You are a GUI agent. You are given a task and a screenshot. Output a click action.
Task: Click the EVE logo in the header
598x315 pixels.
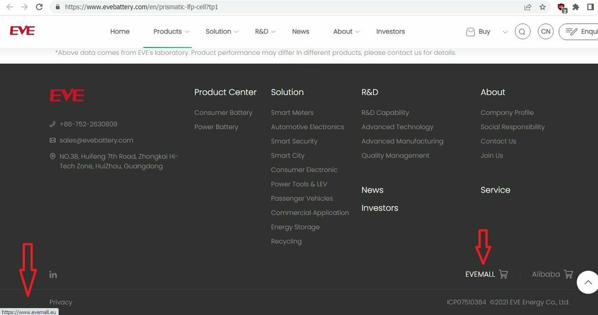(x=22, y=31)
